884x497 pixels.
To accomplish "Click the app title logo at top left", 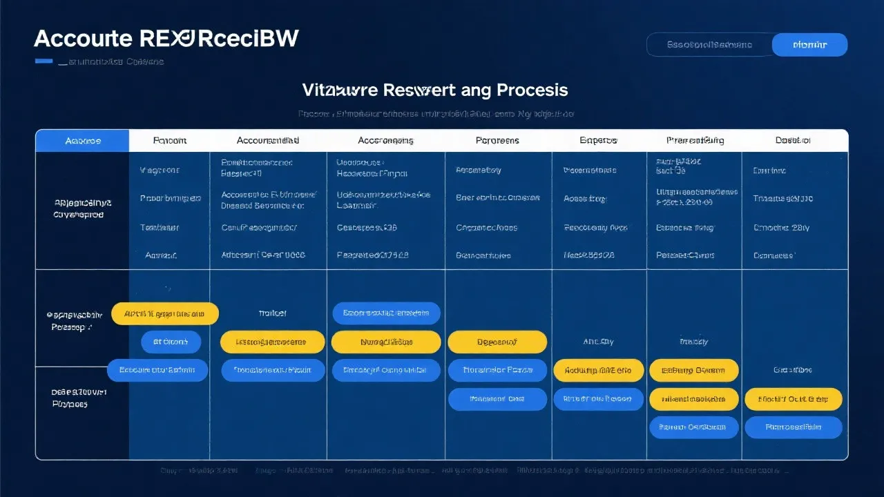I will [x=166, y=39].
